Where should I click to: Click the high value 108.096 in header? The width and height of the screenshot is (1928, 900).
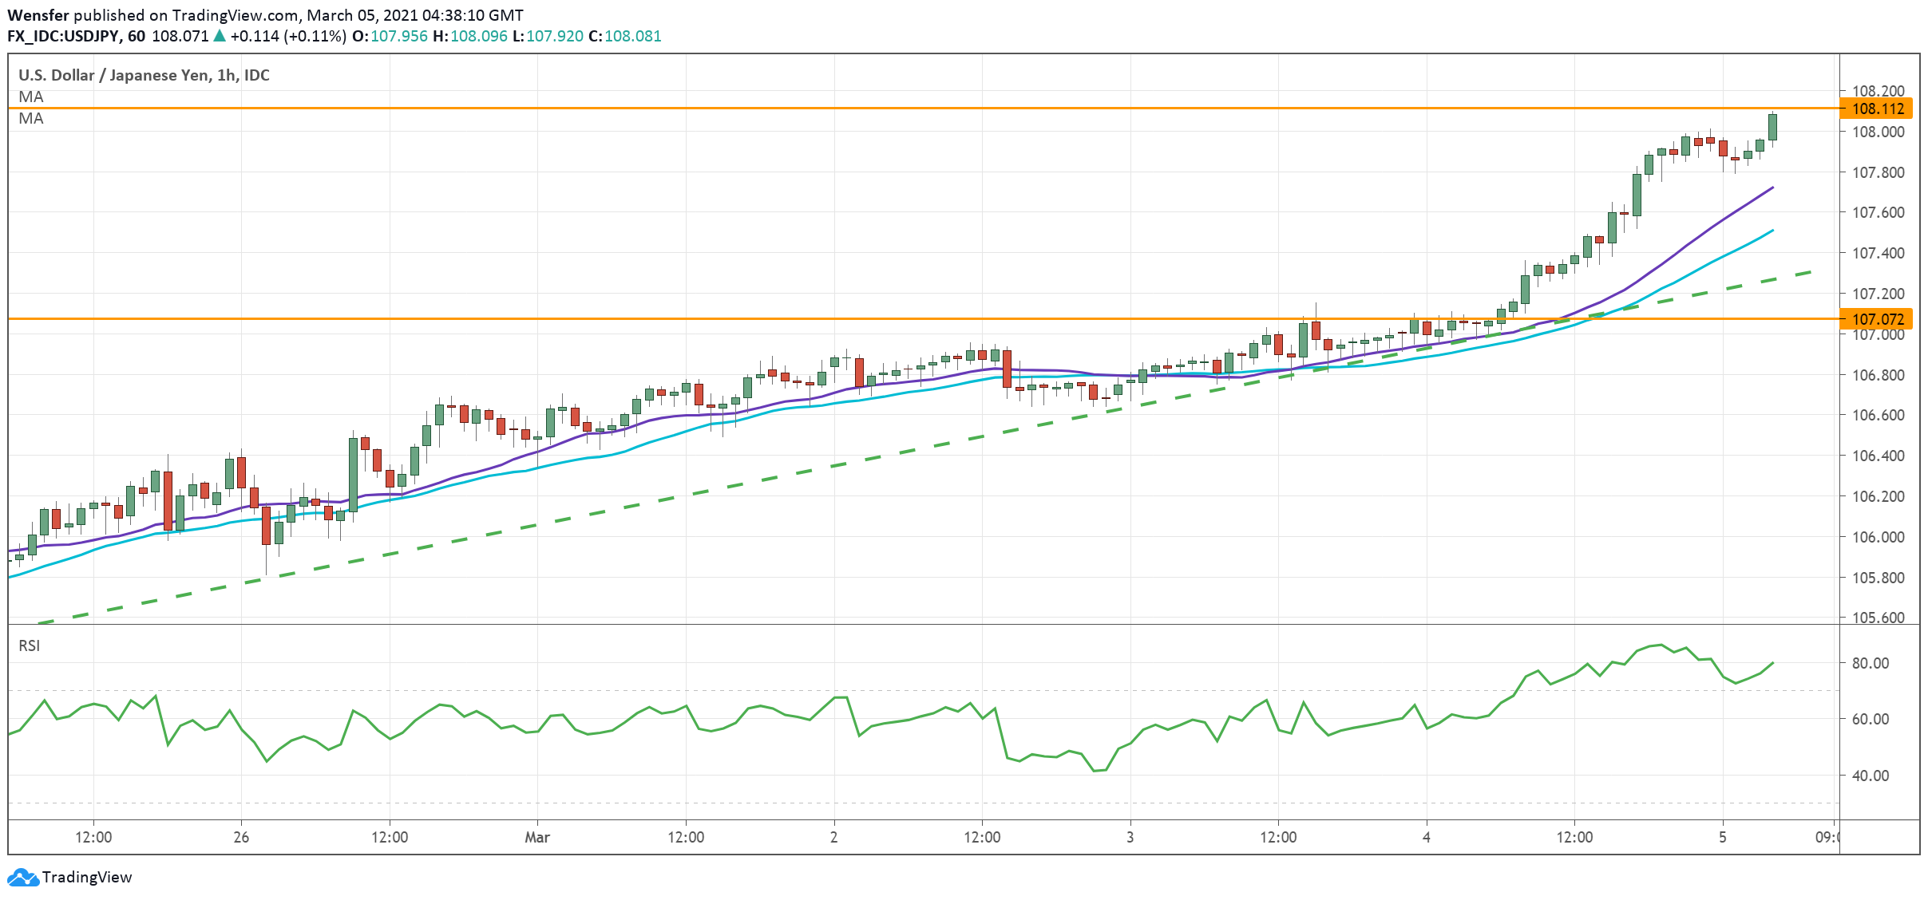click(x=479, y=36)
